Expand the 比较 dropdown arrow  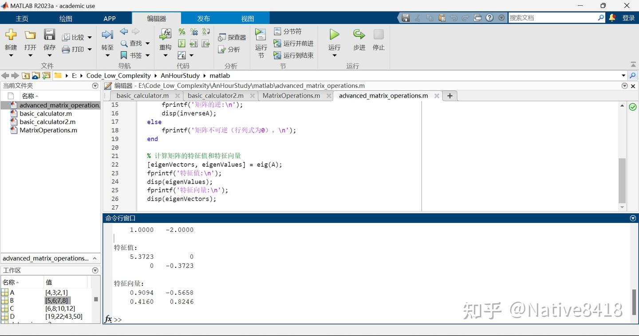tap(89, 38)
